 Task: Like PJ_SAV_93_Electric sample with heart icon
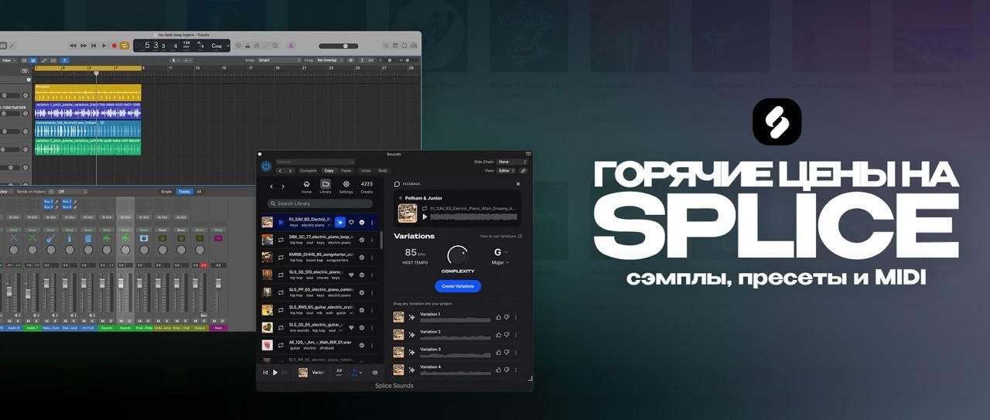(x=351, y=222)
